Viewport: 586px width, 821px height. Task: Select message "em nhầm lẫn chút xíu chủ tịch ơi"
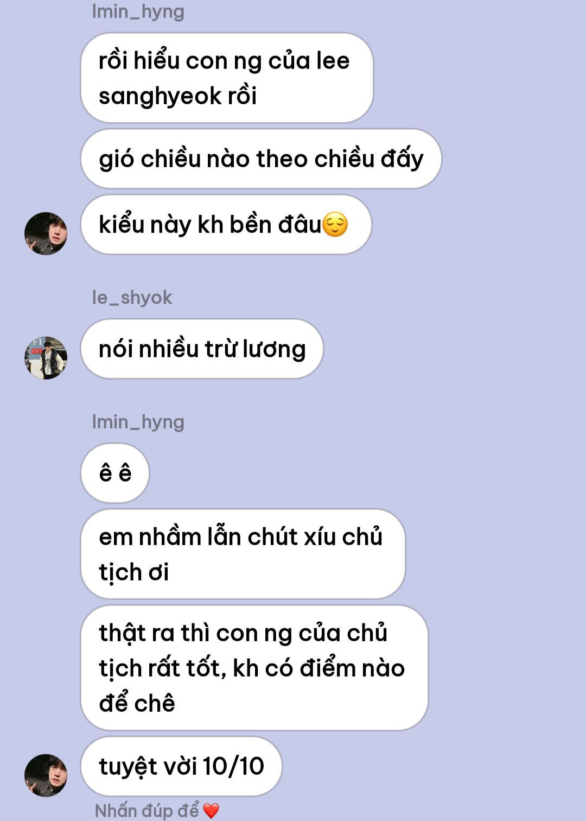pyautogui.click(x=243, y=554)
